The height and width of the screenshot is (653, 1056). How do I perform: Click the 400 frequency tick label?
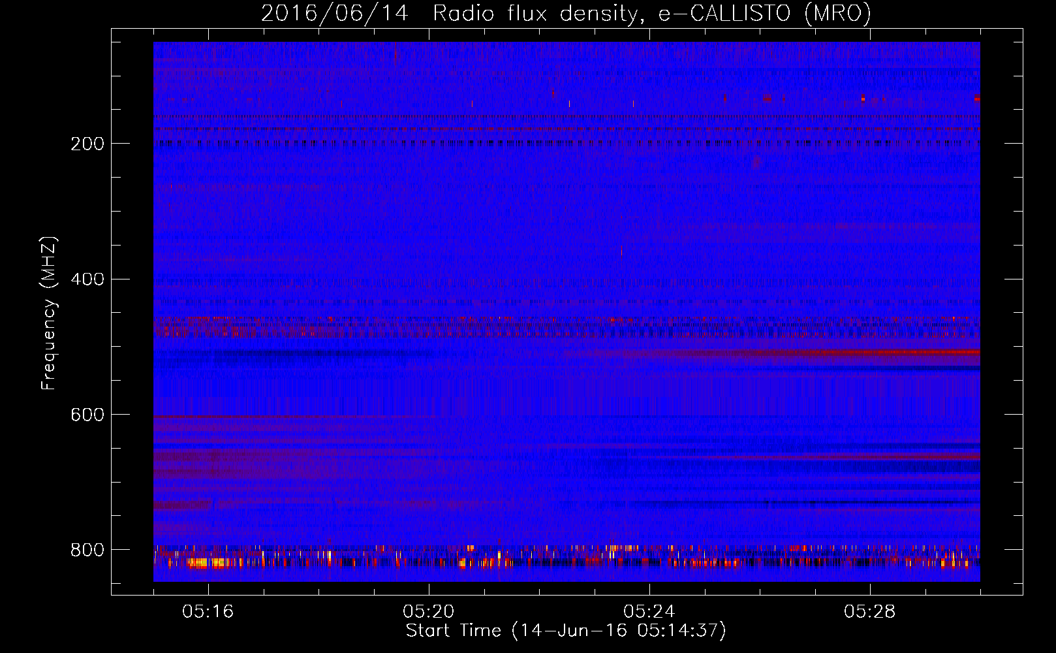click(x=87, y=279)
